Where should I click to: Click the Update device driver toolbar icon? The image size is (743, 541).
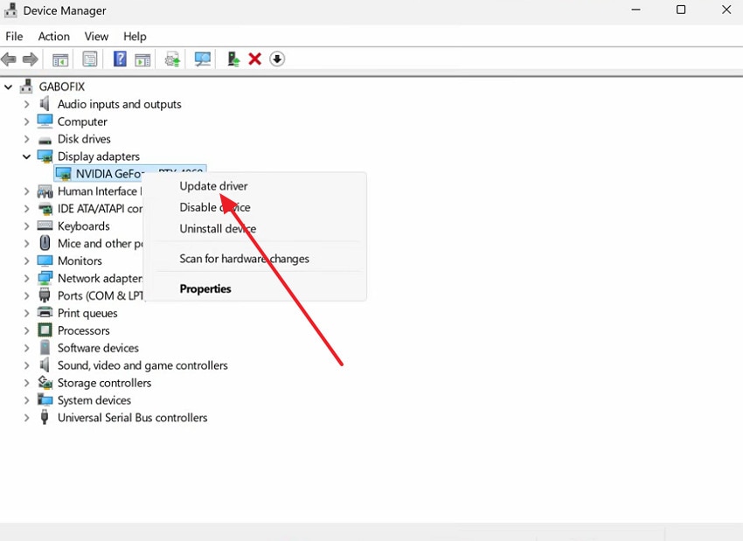click(233, 59)
